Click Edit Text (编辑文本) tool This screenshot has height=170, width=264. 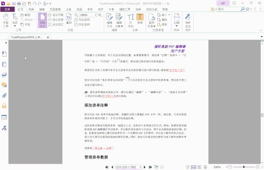pyautogui.click(x=109, y=21)
